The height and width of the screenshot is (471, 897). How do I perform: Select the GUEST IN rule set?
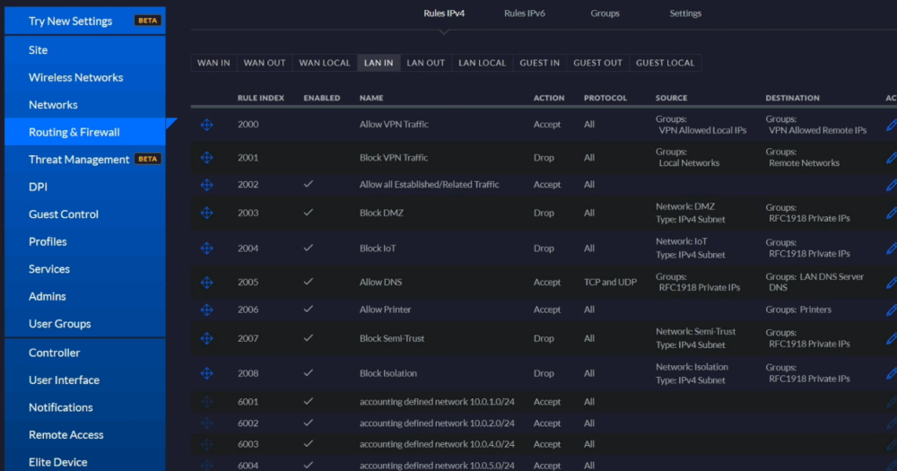point(539,63)
